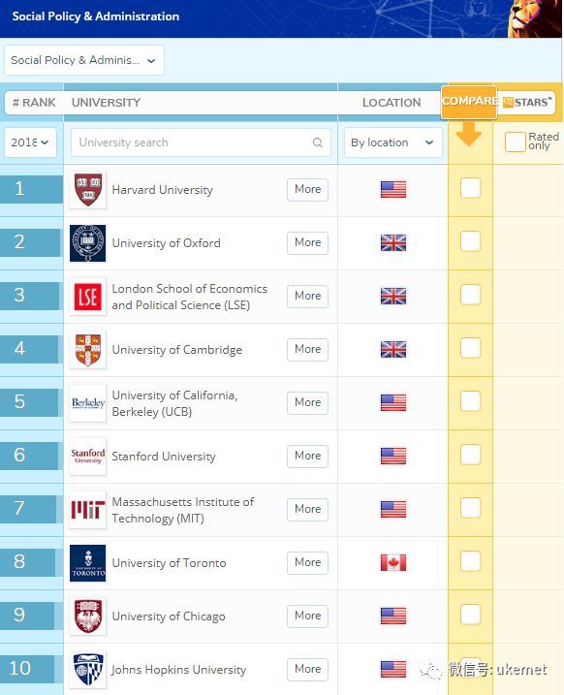Tick the compare checkbox for University of Toronto

(471, 561)
